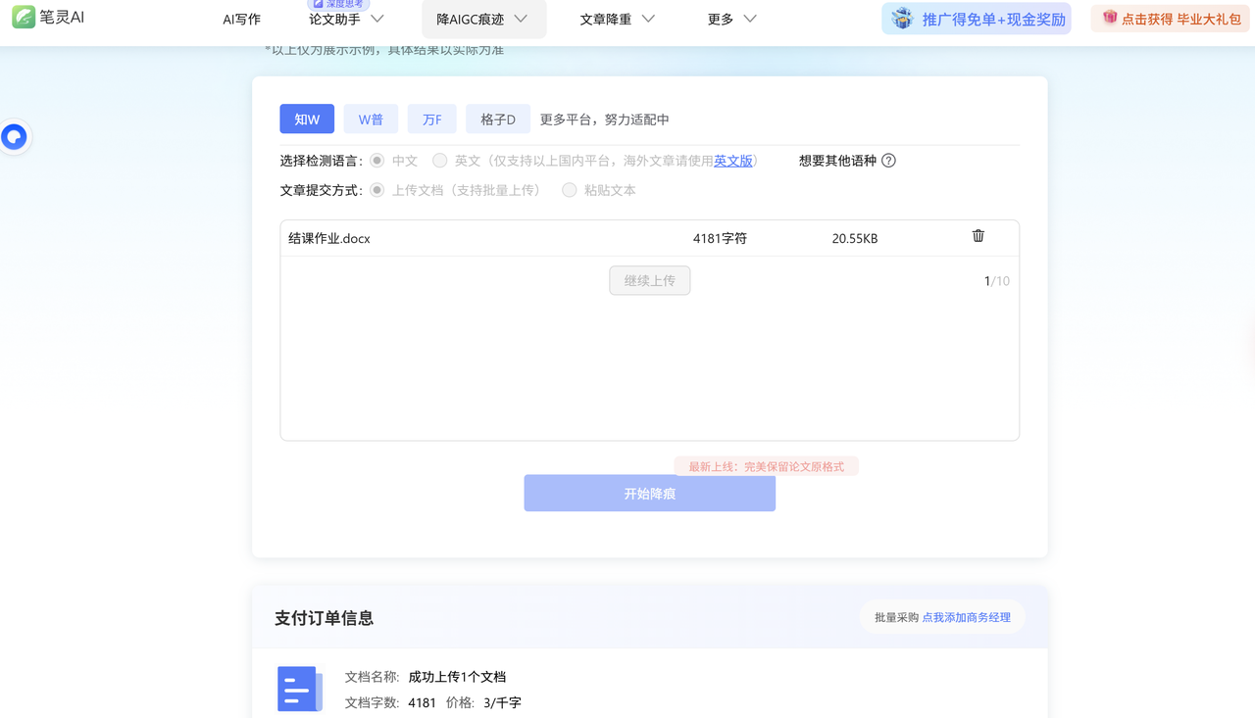This screenshot has height=718, width=1255.
Task: Click the 点我添加商务经理 link
Action: 966,618
